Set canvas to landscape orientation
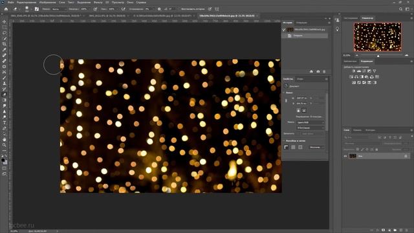Viewport: 414px width, 233px height. coord(304,111)
